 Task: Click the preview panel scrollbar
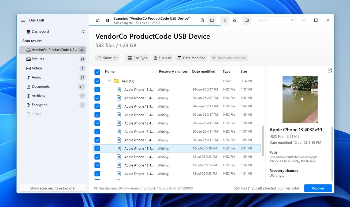click(332, 153)
